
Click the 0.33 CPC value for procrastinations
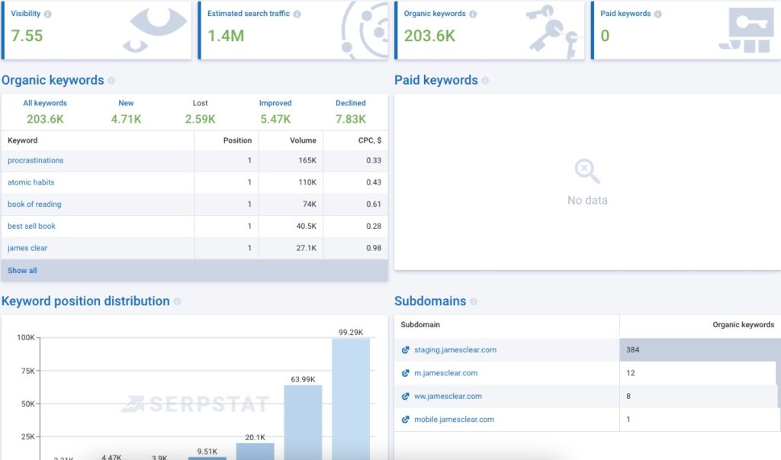pyautogui.click(x=374, y=160)
